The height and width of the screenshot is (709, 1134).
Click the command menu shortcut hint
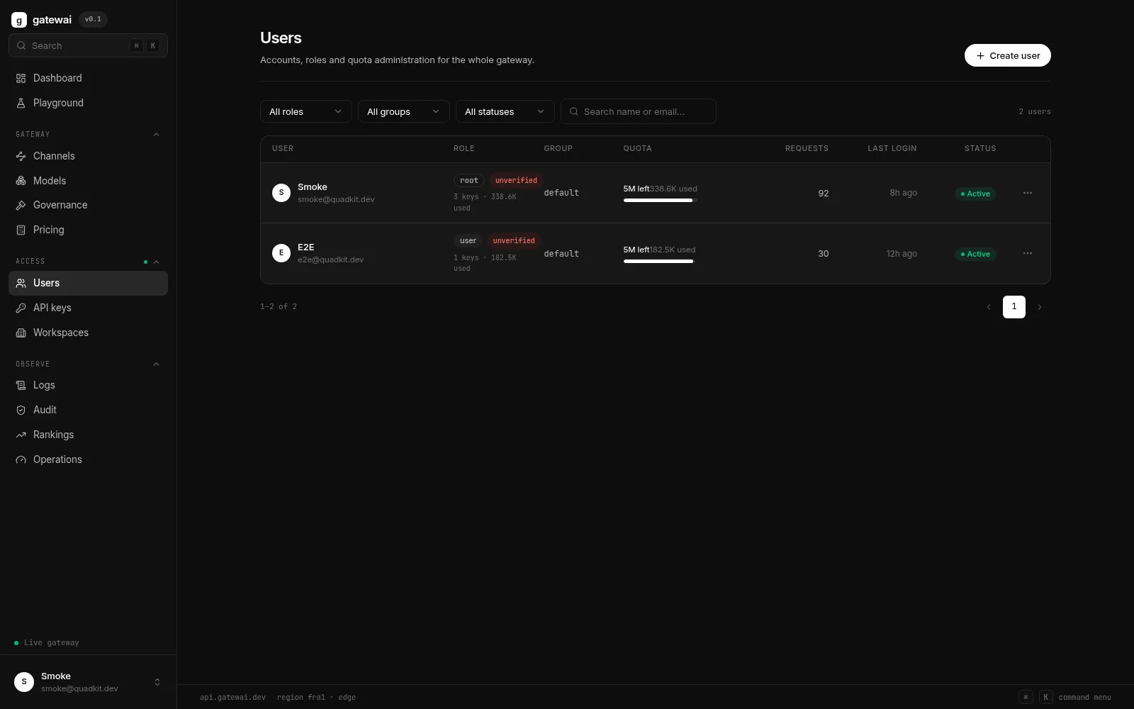point(1065,697)
